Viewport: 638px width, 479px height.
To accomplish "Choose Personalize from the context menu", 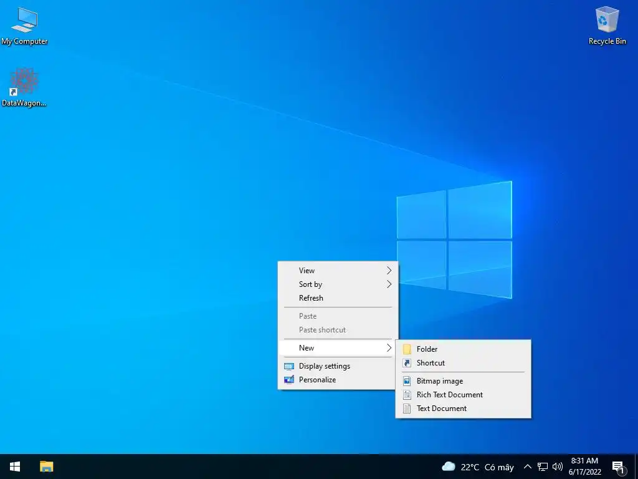I will tap(338, 380).
